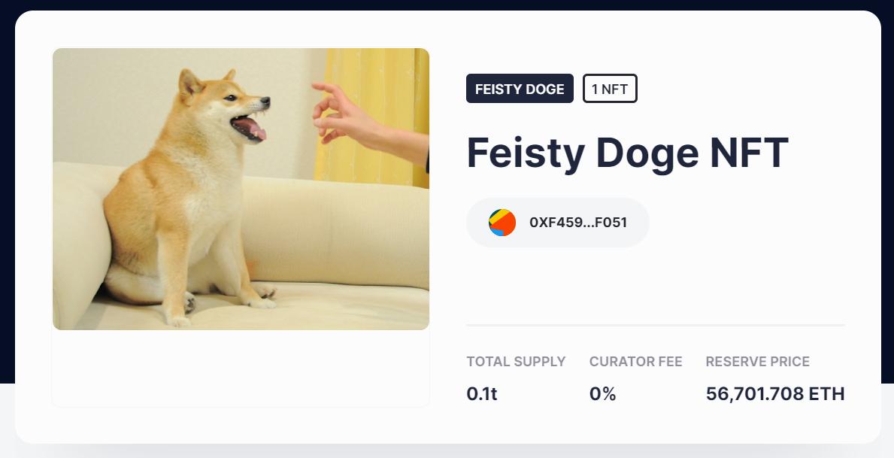Click the FEISTY DOGE collection badge

[520, 89]
